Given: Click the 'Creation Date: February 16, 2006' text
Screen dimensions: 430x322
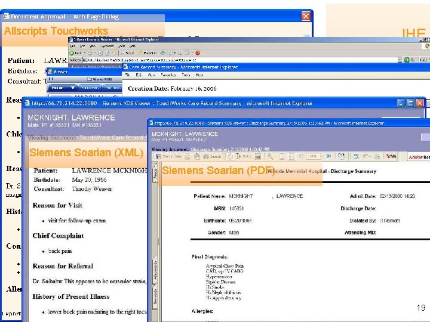Looking at the screenshot, I should pos(172,88).
